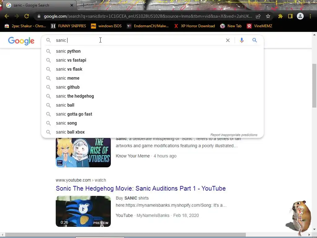Clear the search box with the X

click(x=228, y=40)
